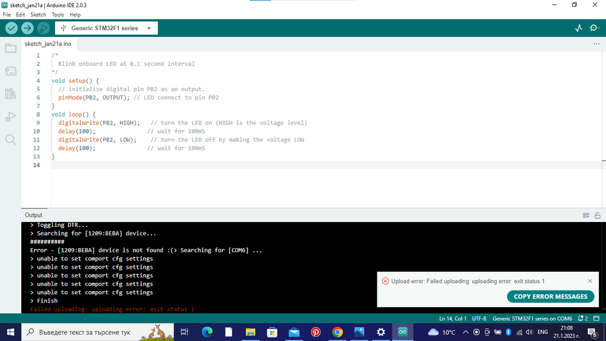Screen dimensions: 606x341
Task: Show hidden system tray icons chevron
Action: pyautogui.click(x=466, y=332)
